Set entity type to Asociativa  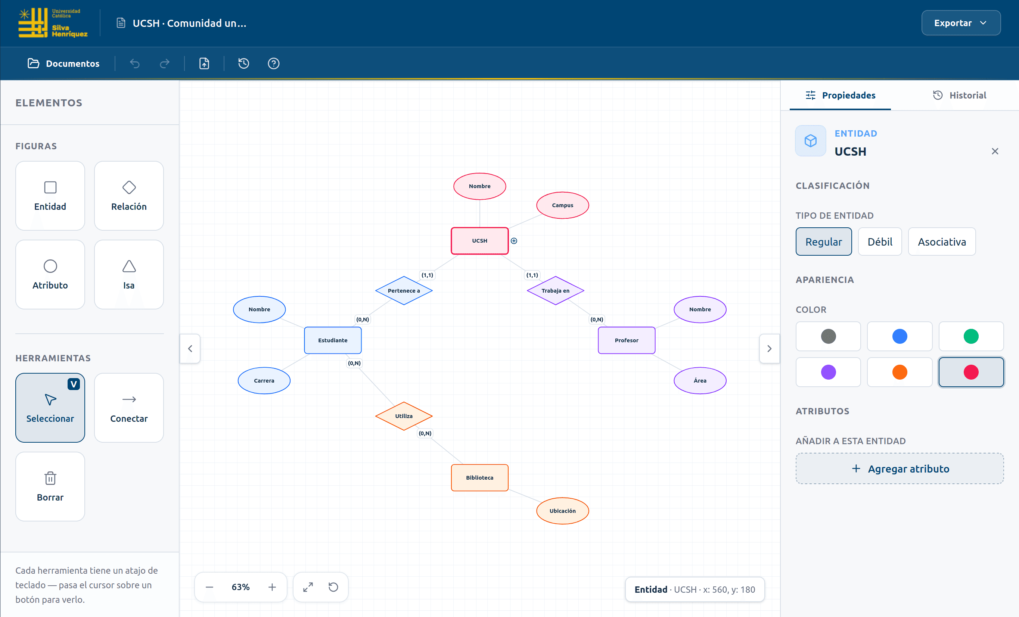point(942,241)
